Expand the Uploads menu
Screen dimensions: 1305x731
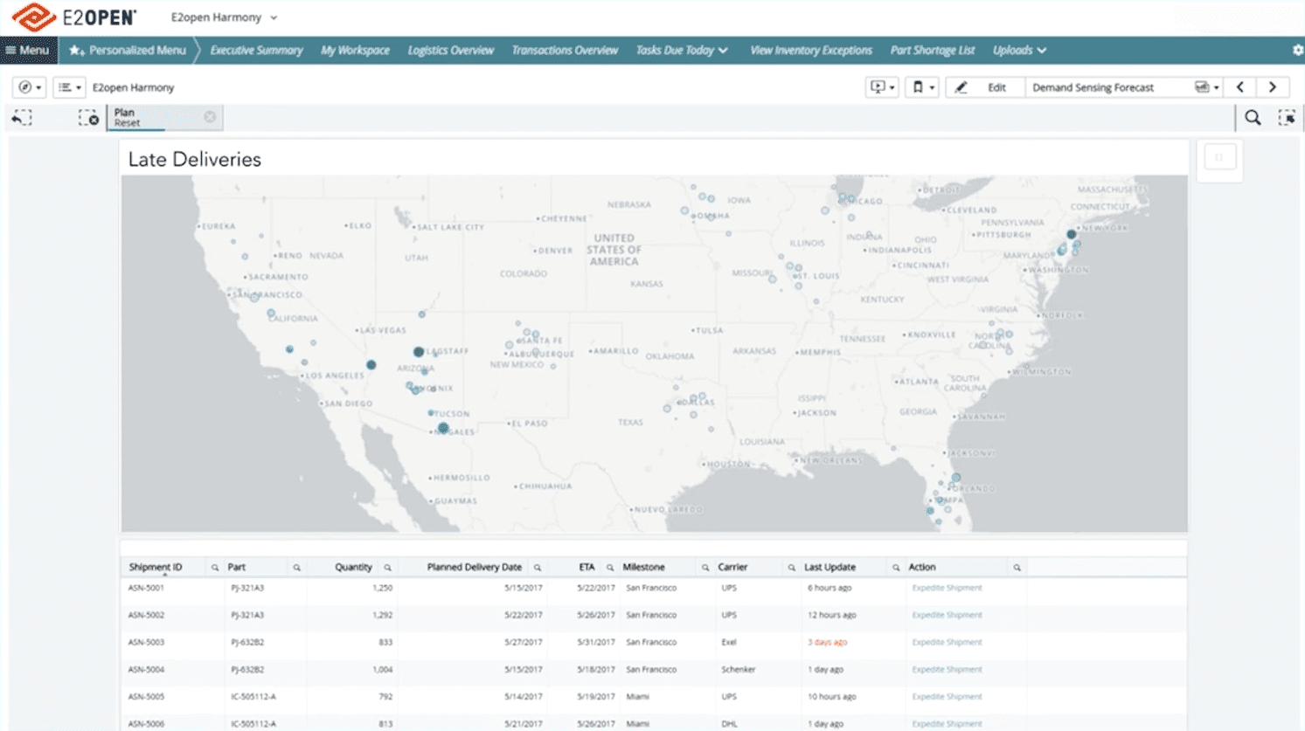coord(1018,50)
